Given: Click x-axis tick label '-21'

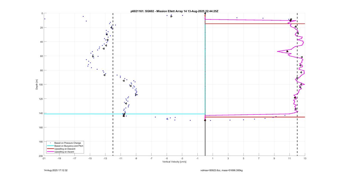Looking at the screenshot, I should (44, 158).
